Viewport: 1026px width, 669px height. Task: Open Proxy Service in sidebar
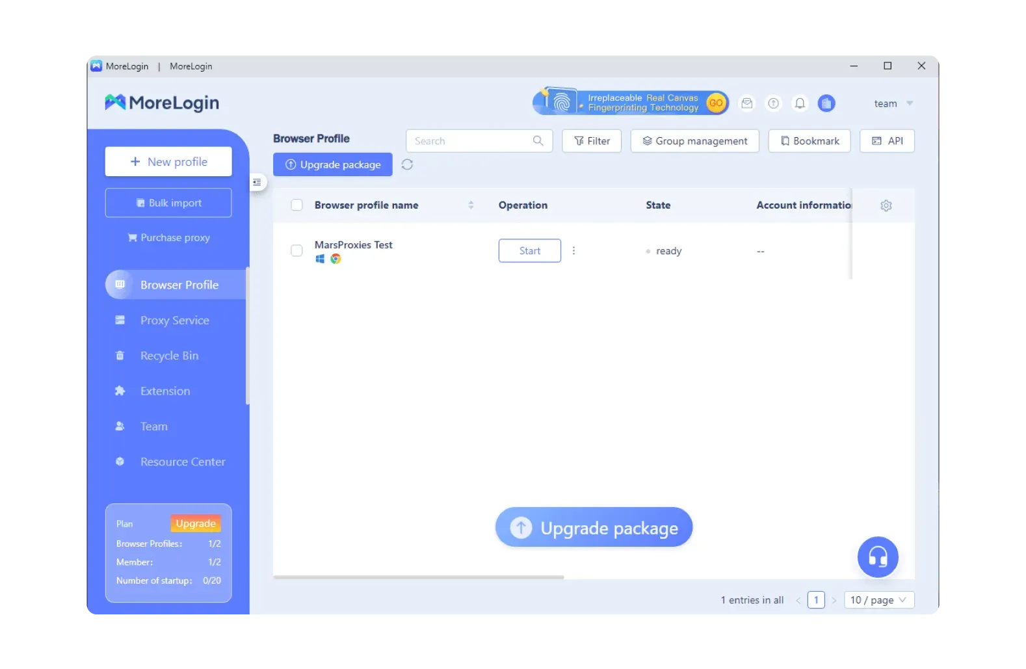coord(176,321)
